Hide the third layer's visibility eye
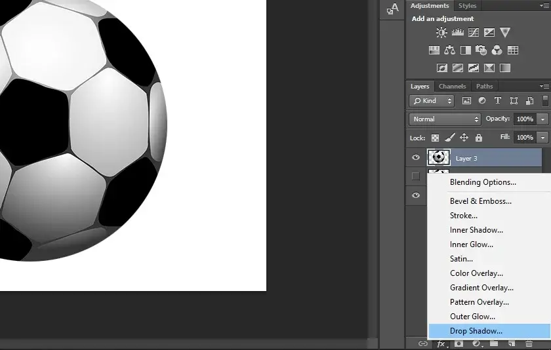Screen dimensions: 551x350 coord(416,195)
